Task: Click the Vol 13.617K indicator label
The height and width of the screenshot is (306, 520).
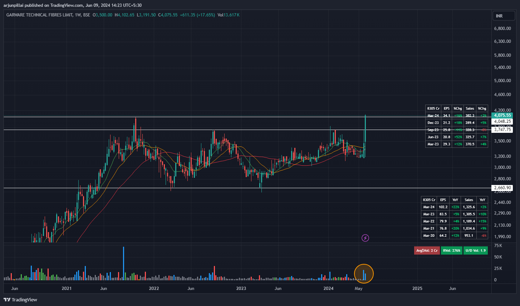Action: pyautogui.click(x=229, y=15)
